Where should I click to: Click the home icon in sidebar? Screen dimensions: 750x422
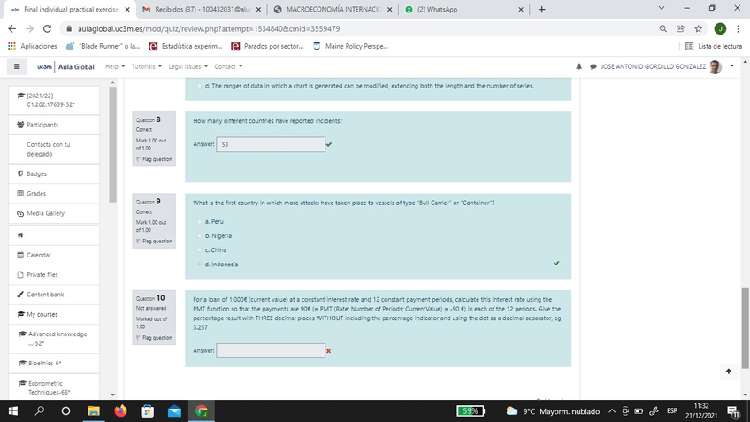tap(20, 235)
